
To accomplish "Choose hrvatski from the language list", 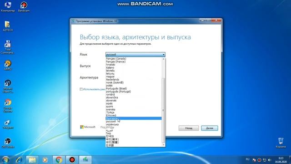I will 134,65.
